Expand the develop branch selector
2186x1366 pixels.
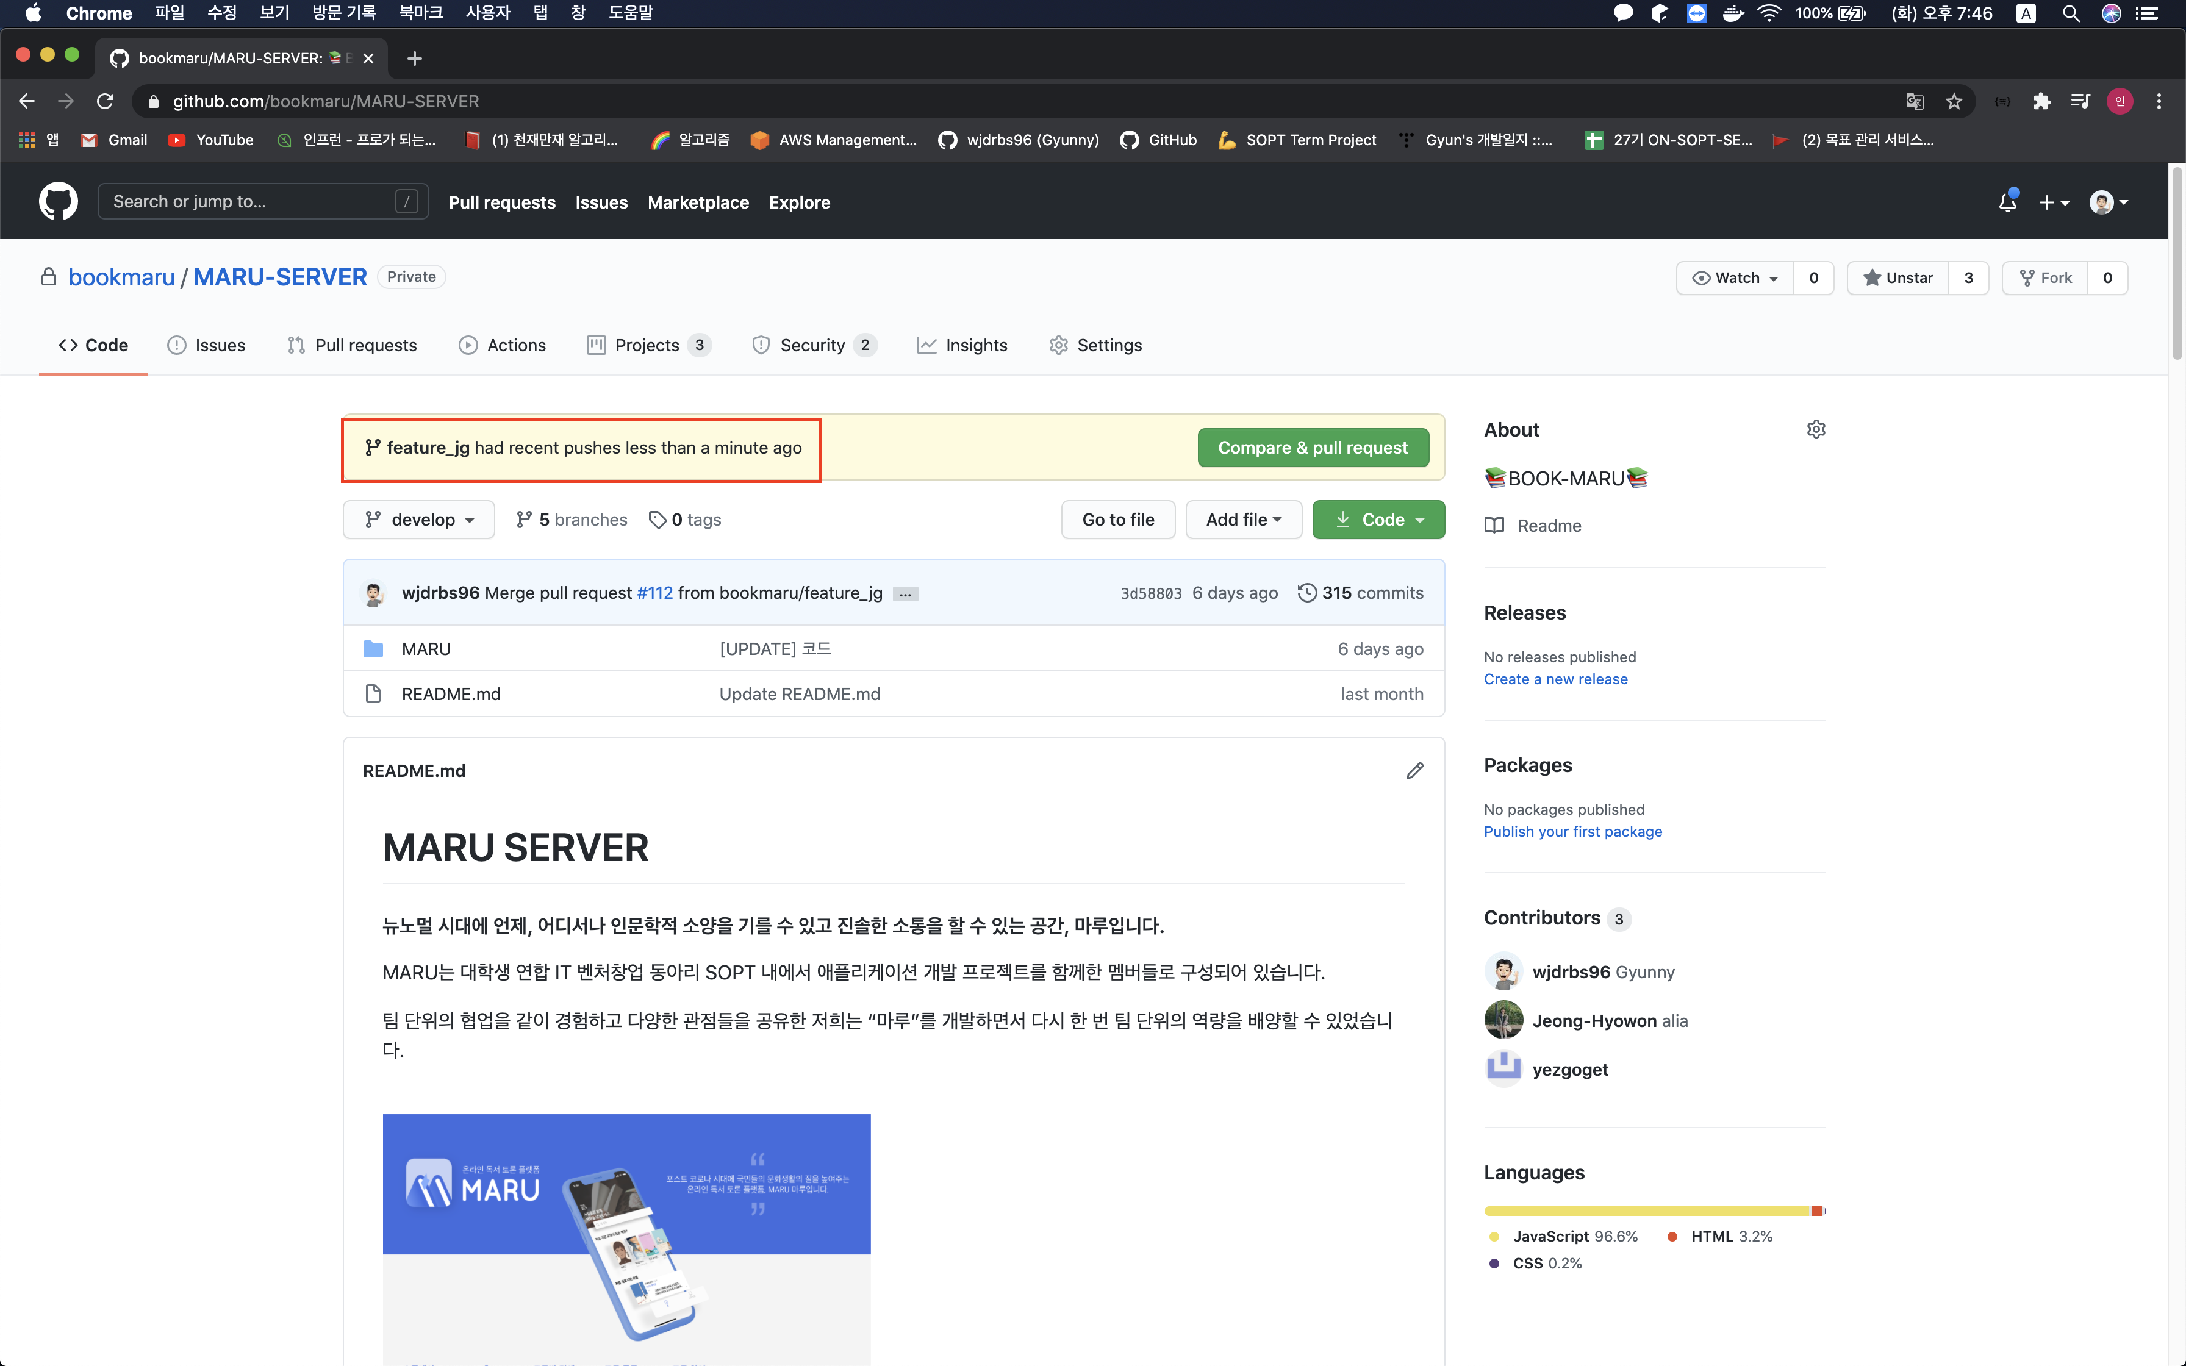pyautogui.click(x=419, y=520)
